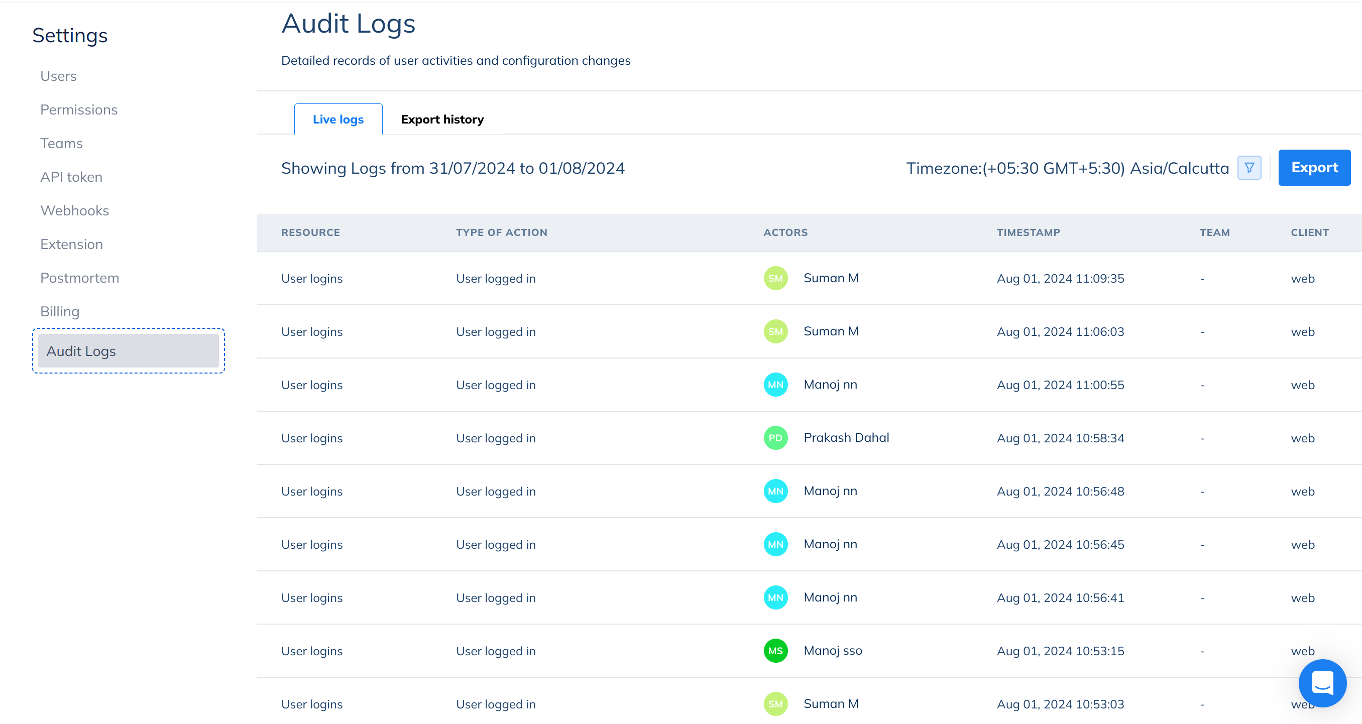Click Suman M's SM avatar in first row
The width and height of the screenshot is (1362, 724).
pos(775,279)
